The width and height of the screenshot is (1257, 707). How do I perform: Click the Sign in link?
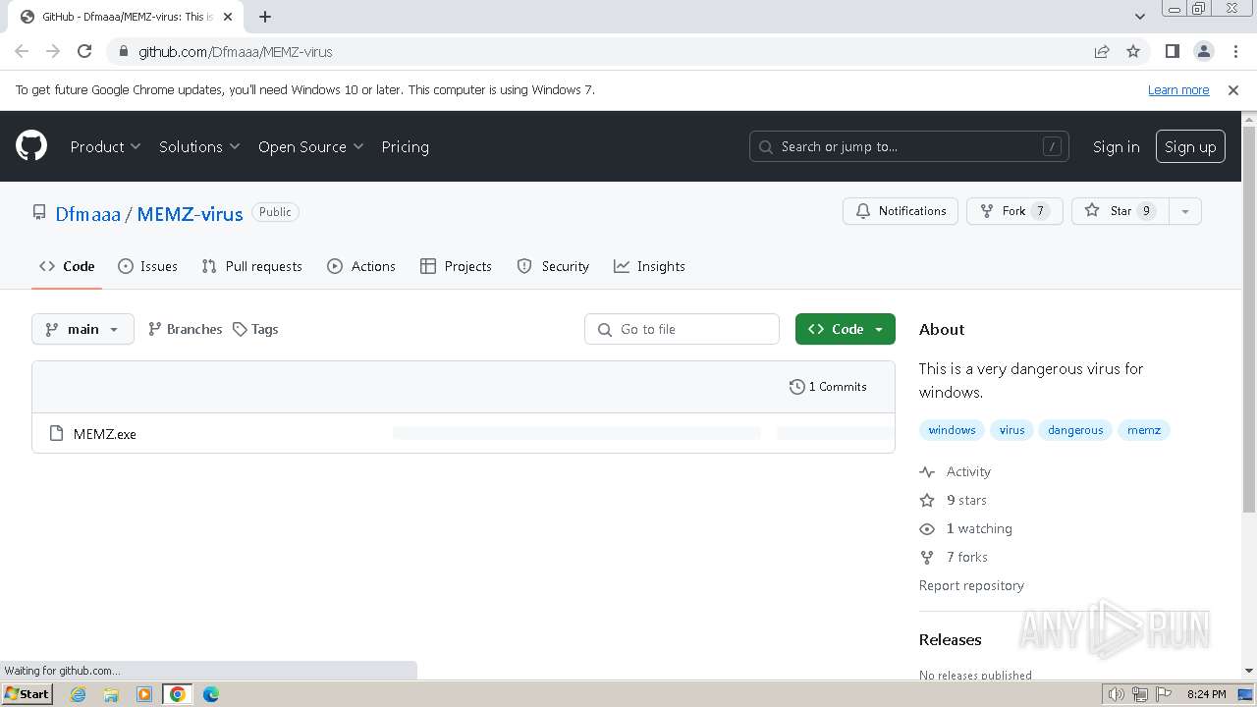click(x=1116, y=146)
